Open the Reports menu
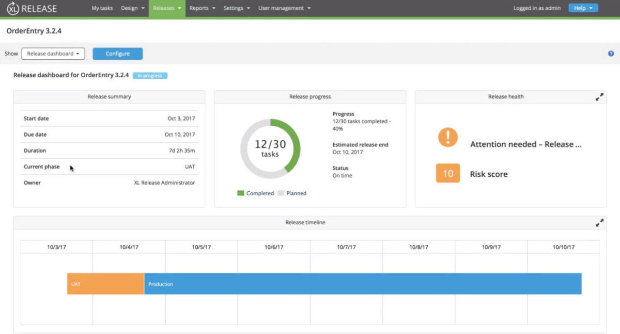The image size is (620, 334). click(203, 8)
